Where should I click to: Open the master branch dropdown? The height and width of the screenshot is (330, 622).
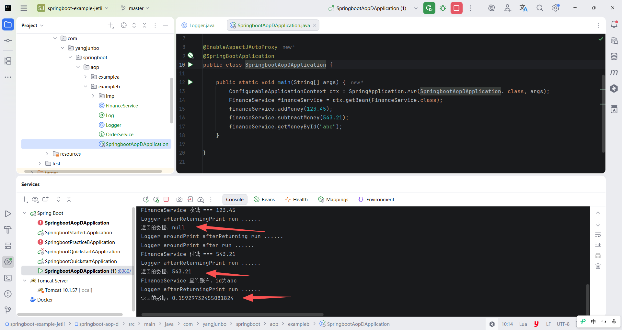[x=135, y=8]
